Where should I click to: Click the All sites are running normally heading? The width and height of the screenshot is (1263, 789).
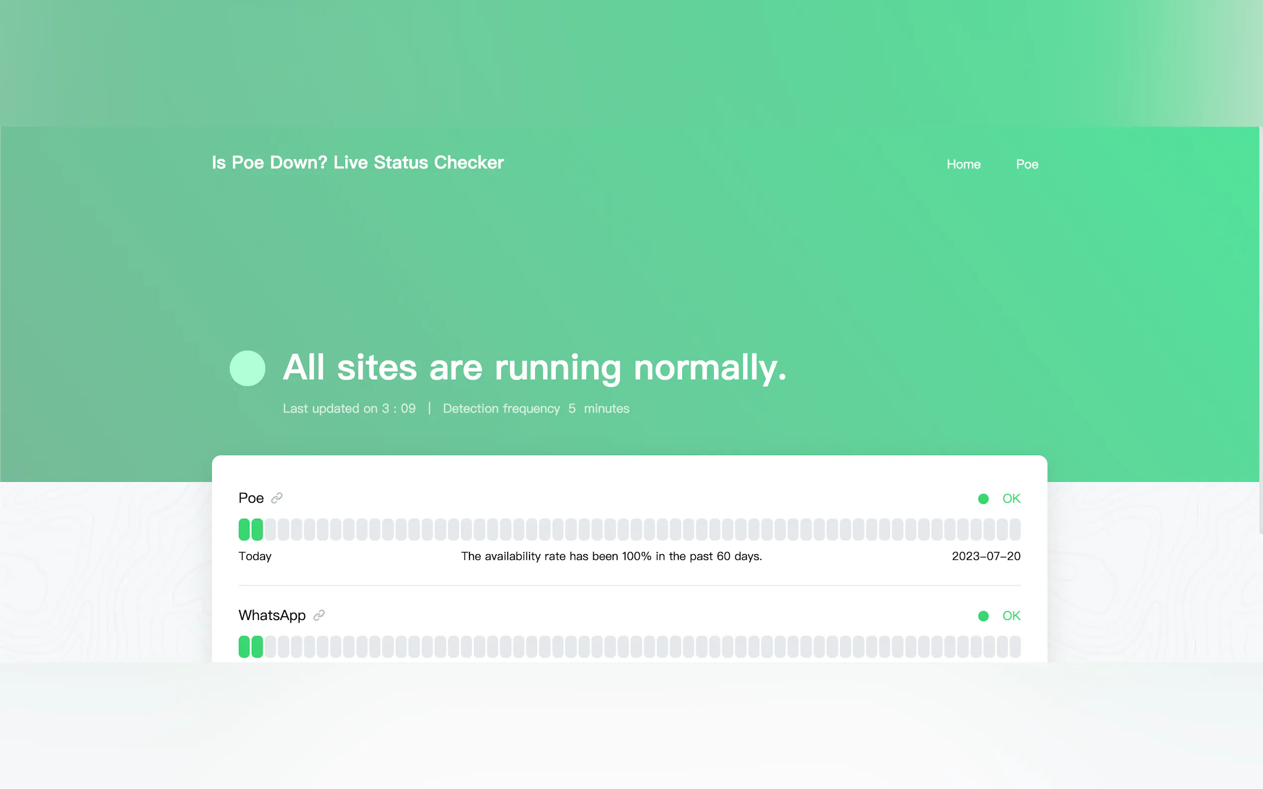(x=534, y=367)
